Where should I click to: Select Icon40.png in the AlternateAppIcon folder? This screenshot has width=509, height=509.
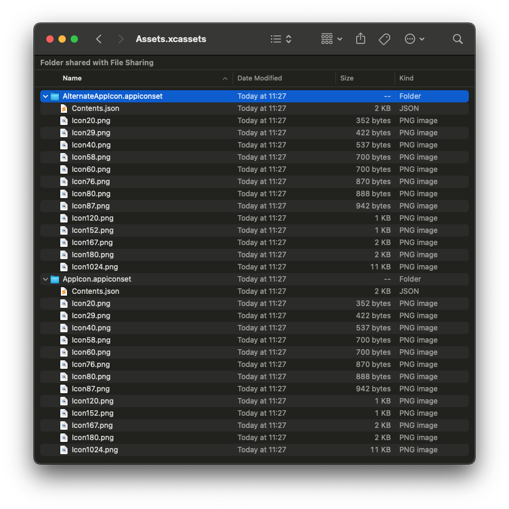coord(254,145)
